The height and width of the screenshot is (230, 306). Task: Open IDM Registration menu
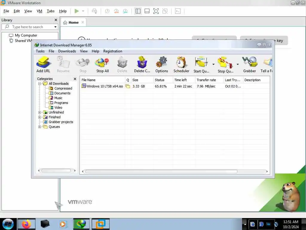(x=113, y=51)
